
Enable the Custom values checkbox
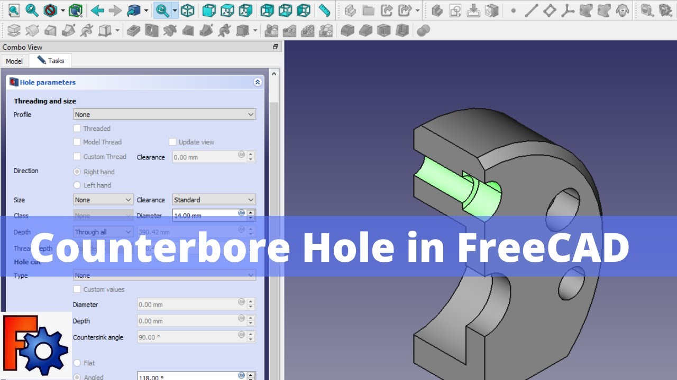click(77, 289)
